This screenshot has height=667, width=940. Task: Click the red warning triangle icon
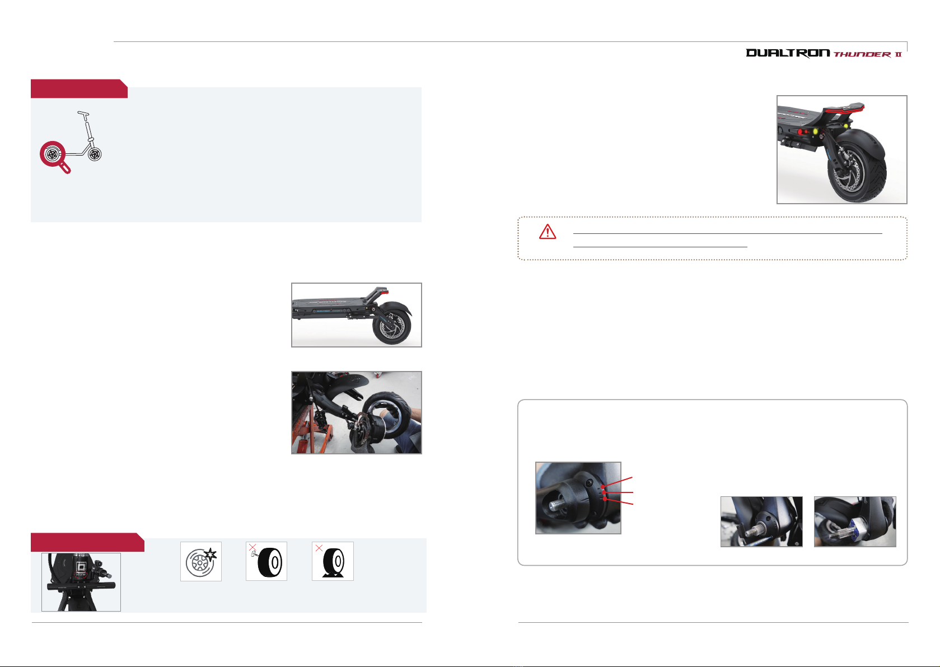point(548,232)
